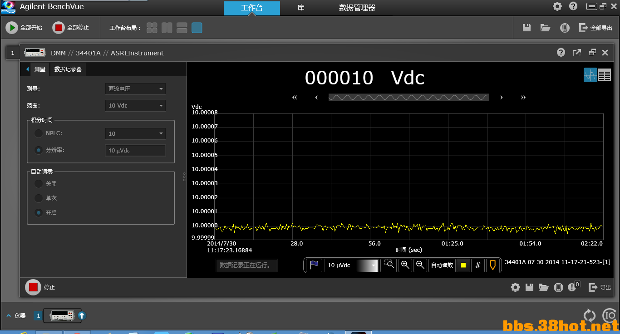Open application help in title bar

pos(573,6)
